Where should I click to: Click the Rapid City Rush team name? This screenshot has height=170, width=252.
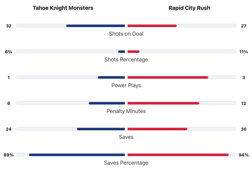(189, 8)
